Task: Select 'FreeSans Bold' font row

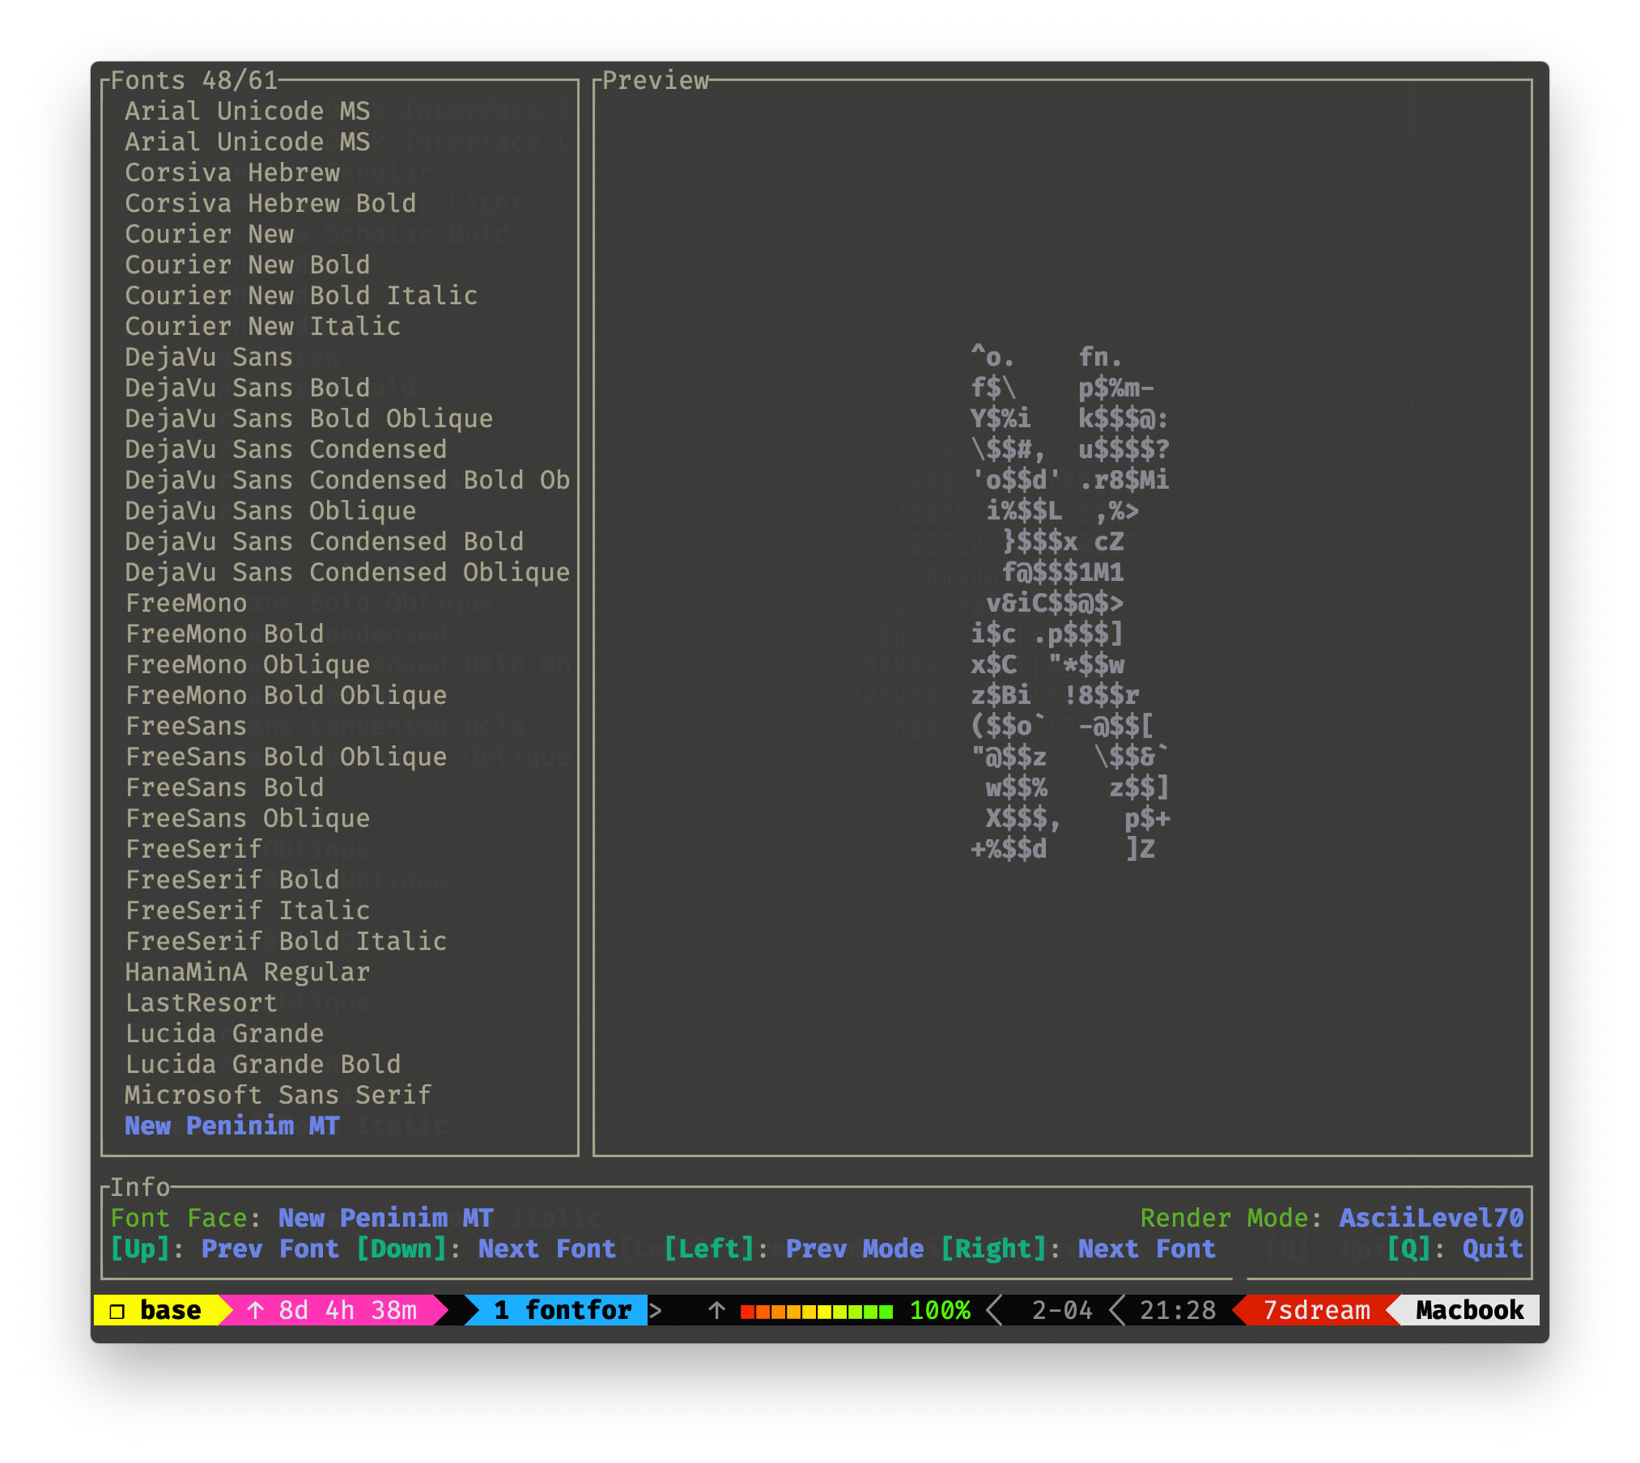Action: (x=224, y=787)
